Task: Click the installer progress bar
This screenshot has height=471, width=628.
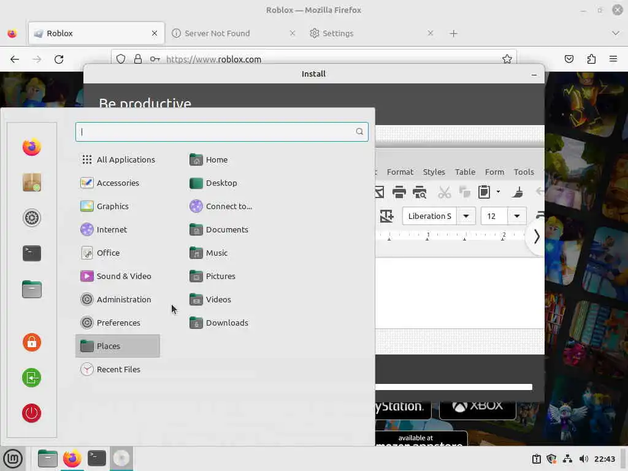Action: coord(453,387)
